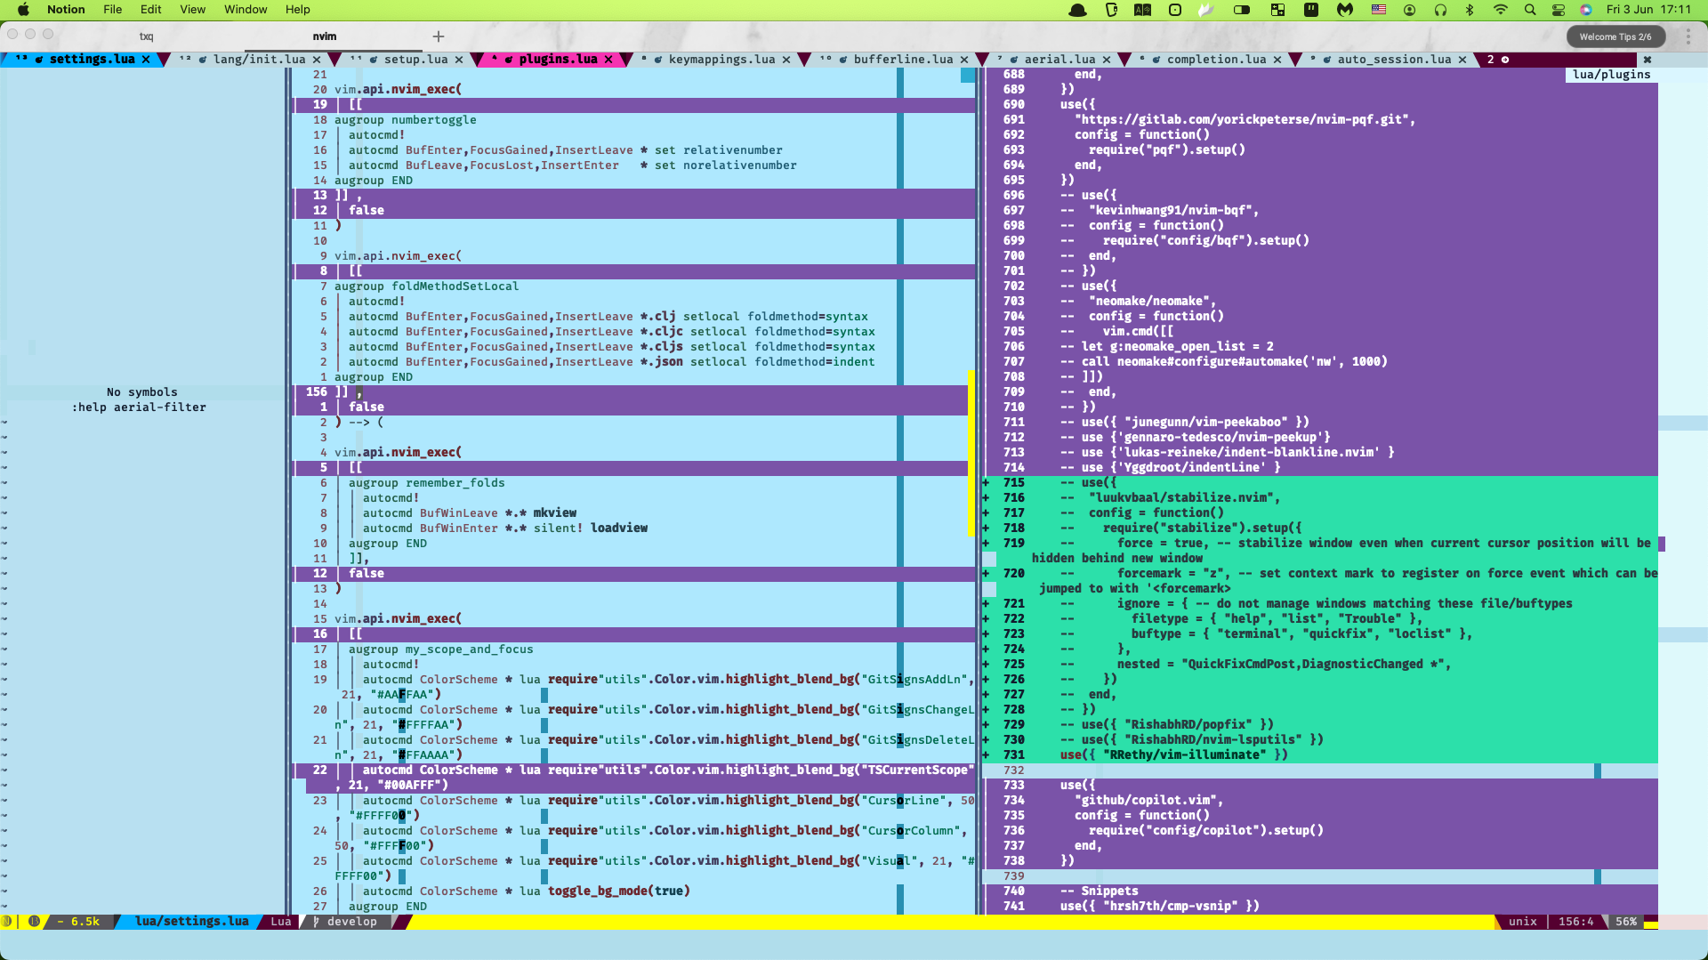Screen dimensions: 1708x960
Task: Click the Malwarebytes menu bar icon
Action: [1345, 10]
